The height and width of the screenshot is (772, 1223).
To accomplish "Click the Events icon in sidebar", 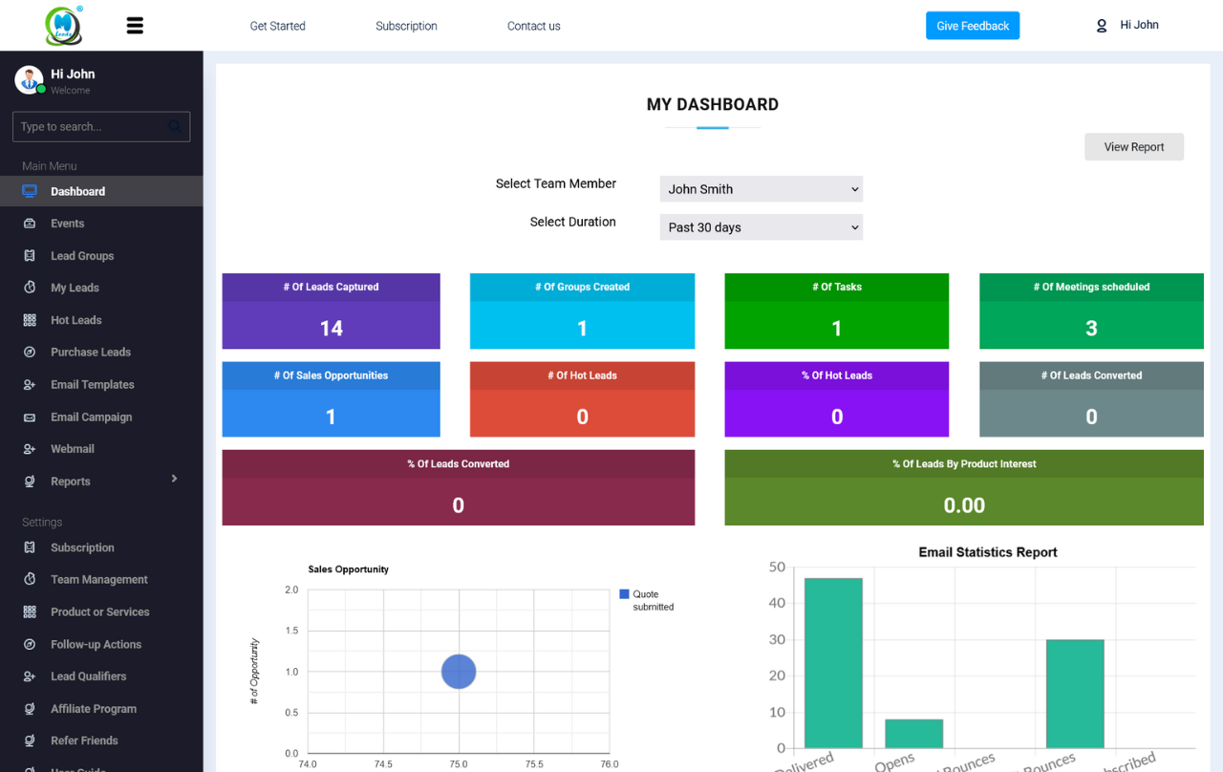I will [x=30, y=224].
